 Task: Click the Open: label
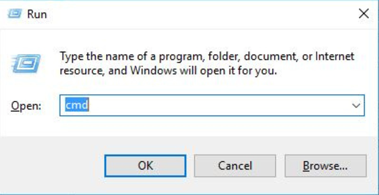(26, 106)
